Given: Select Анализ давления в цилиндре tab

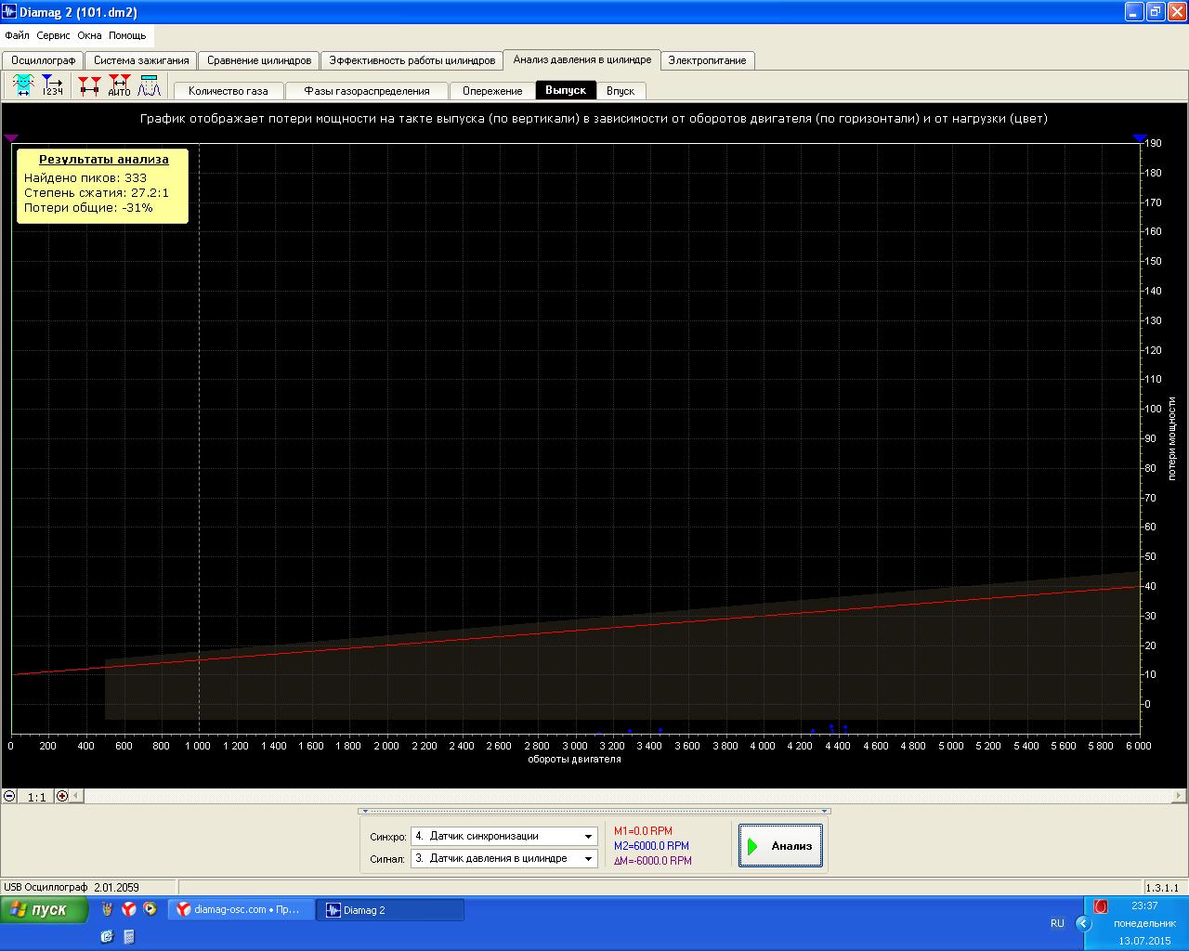Looking at the screenshot, I should pos(582,59).
